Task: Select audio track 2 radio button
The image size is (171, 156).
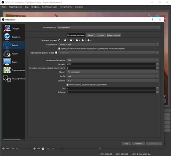Action: (65, 40)
